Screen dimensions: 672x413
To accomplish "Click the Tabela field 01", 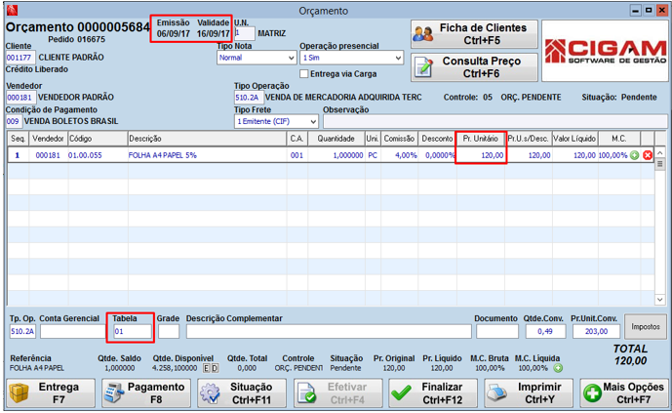I will 133,332.
